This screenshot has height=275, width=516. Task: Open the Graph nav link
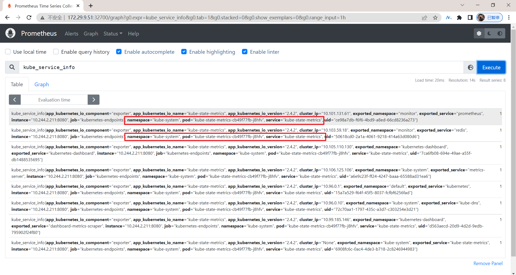91,34
